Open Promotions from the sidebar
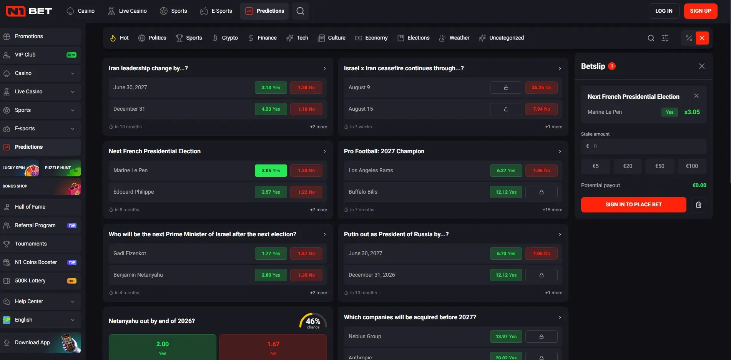The height and width of the screenshot is (360, 731). 40,36
